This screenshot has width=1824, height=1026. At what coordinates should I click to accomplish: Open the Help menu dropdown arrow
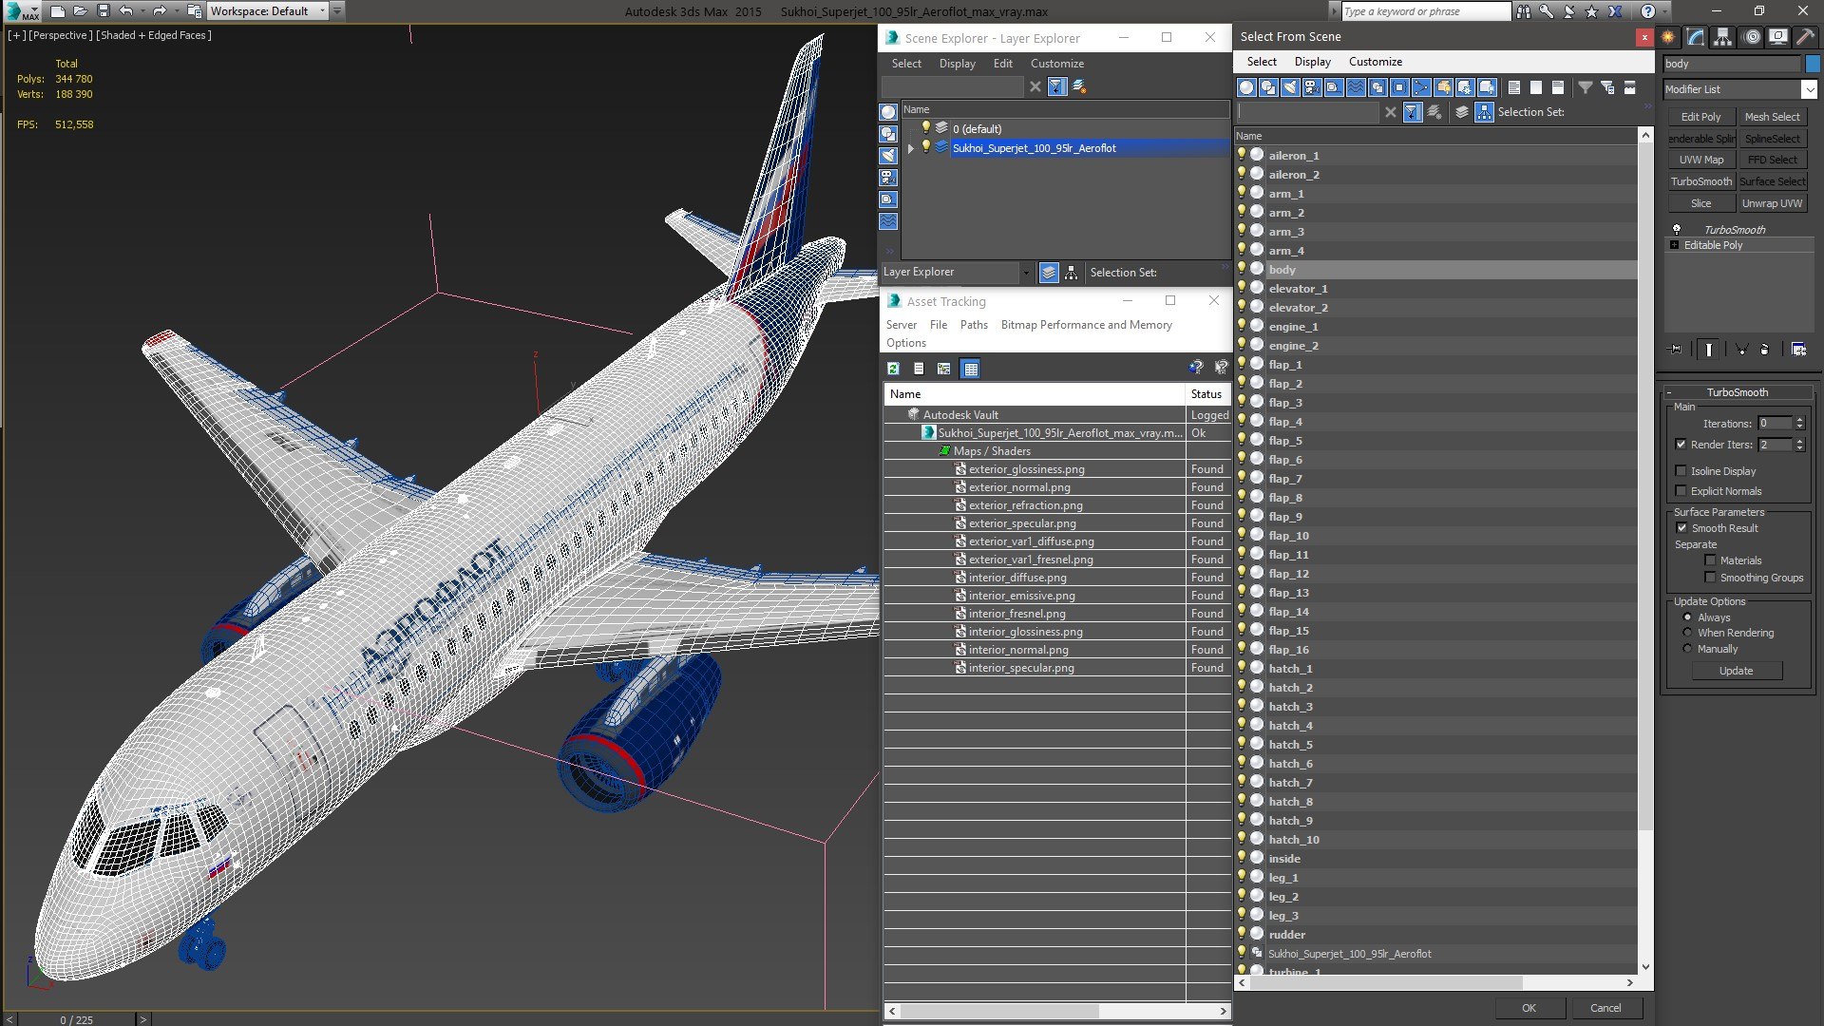(1666, 11)
